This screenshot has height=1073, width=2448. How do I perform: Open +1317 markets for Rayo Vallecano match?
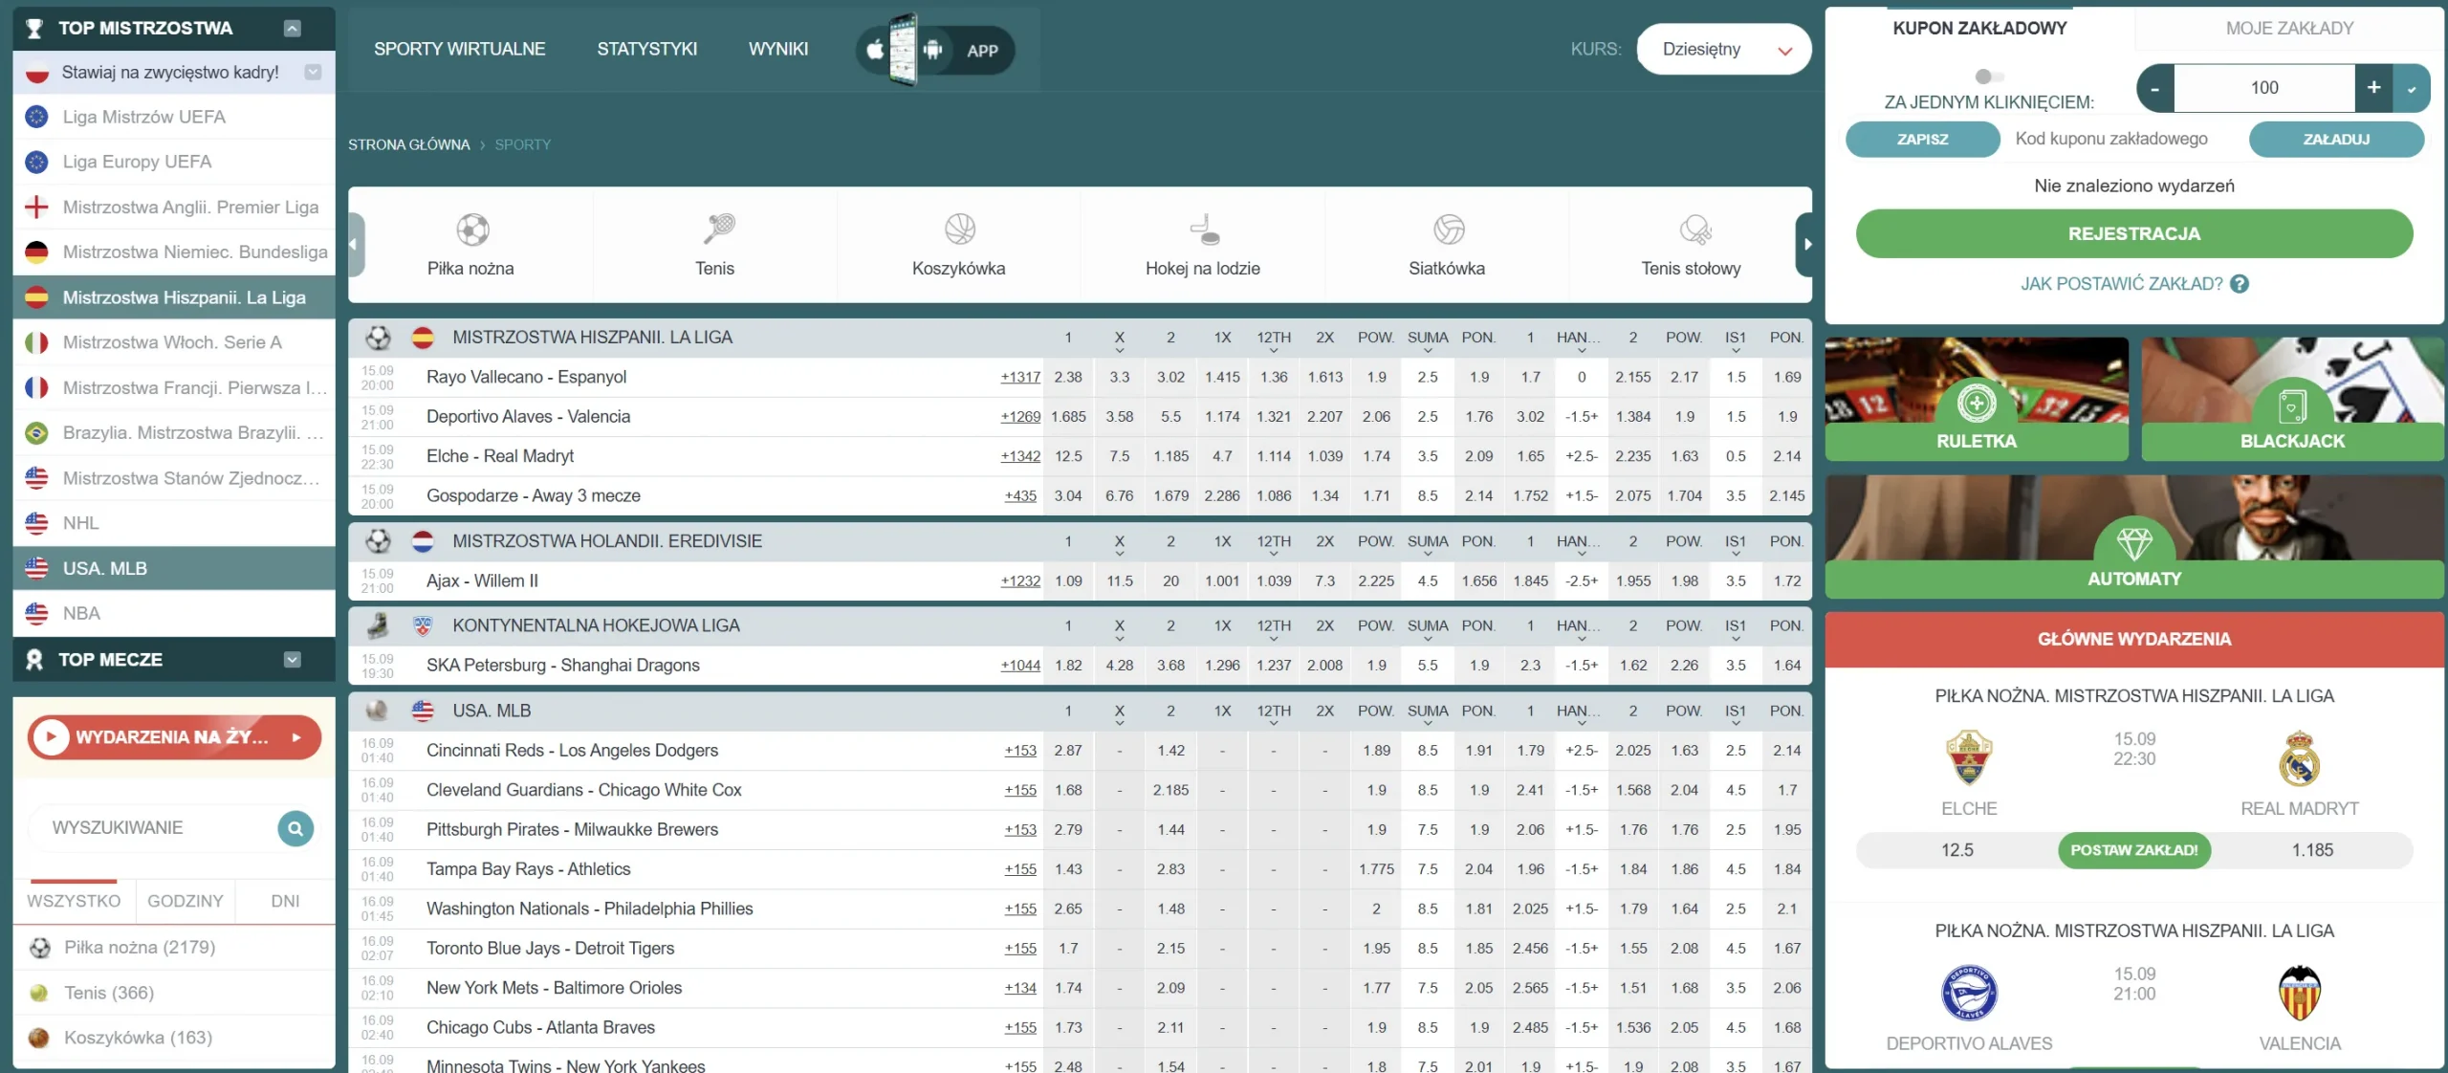click(1020, 378)
